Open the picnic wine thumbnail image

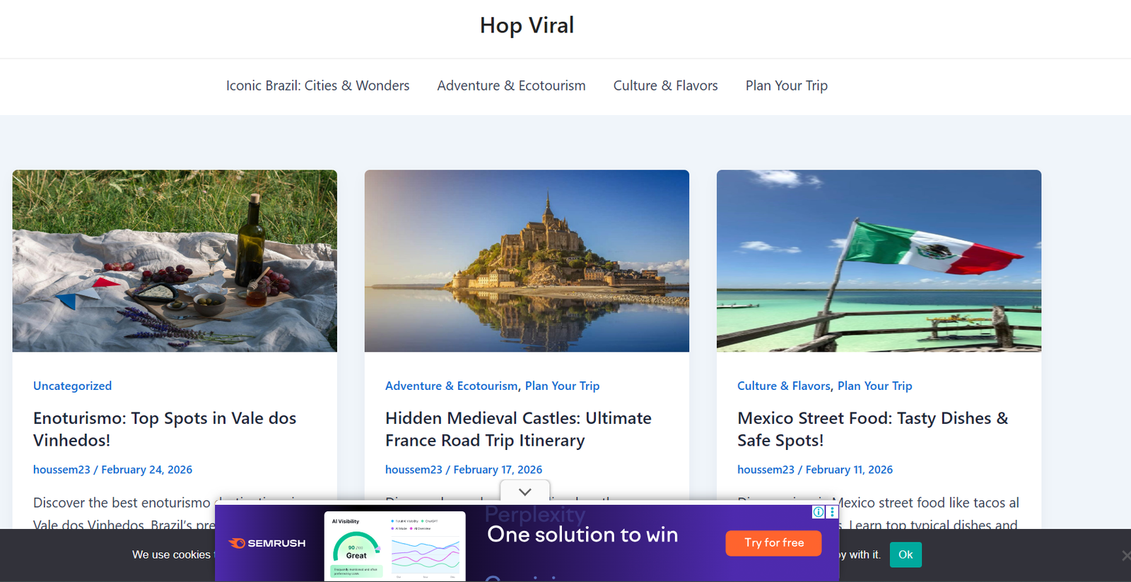point(175,261)
